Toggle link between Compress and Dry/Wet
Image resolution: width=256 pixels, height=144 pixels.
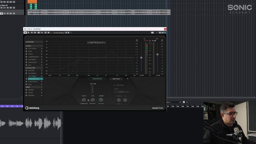(x=88, y=100)
